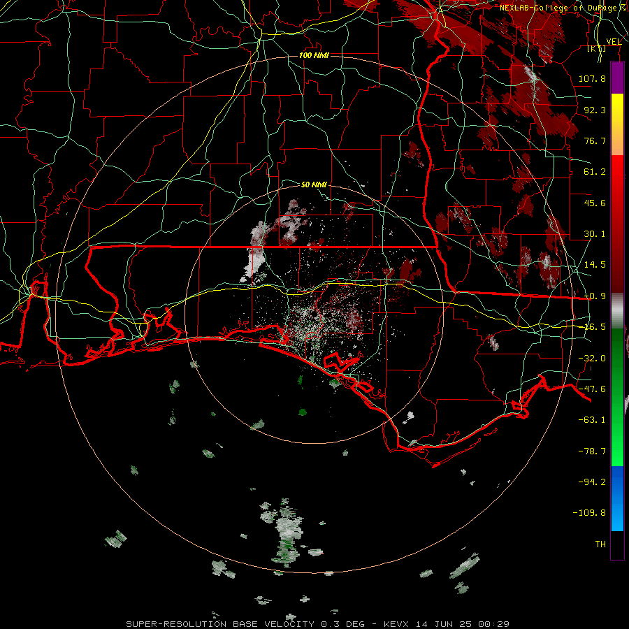Click the -78.7 velocity scale value
This screenshot has width=629, height=629.
click(x=592, y=451)
